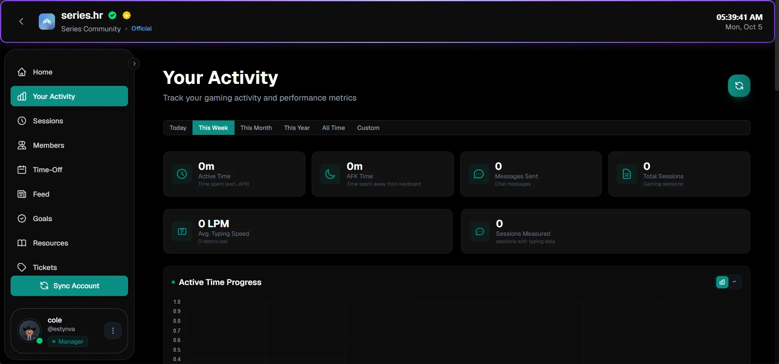Open the Official link
Screen dimensions: 779x364
click(142, 29)
